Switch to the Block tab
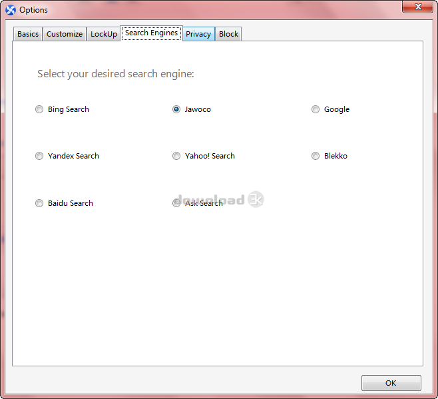 pyautogui.click(x=228, y=34)
